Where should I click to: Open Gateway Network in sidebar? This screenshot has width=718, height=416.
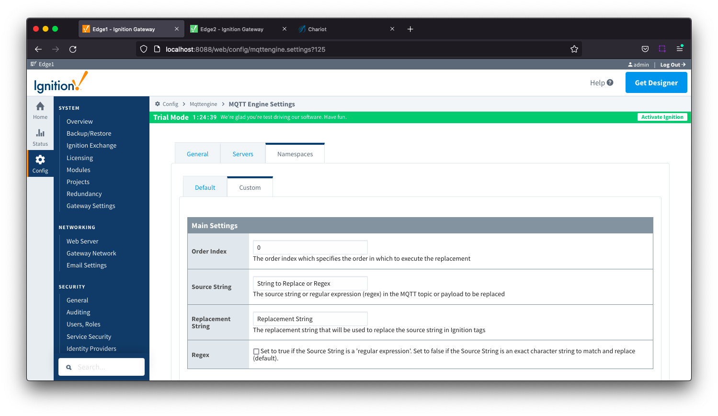point(91,253)
